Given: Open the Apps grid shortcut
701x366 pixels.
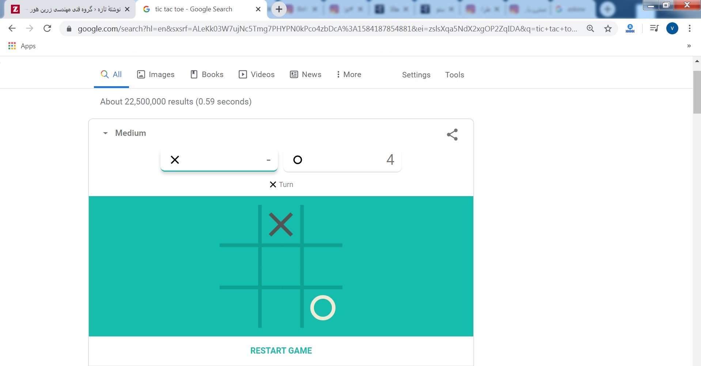Looking at the screenshot, I should click(x=22, y=46).
